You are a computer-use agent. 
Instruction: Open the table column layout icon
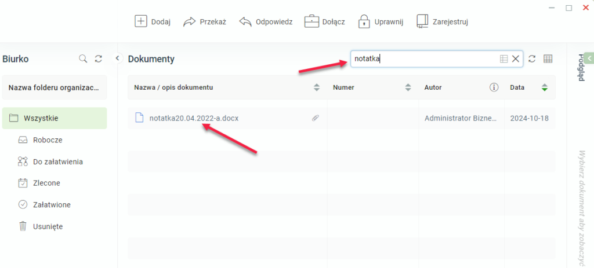(548, 58)
